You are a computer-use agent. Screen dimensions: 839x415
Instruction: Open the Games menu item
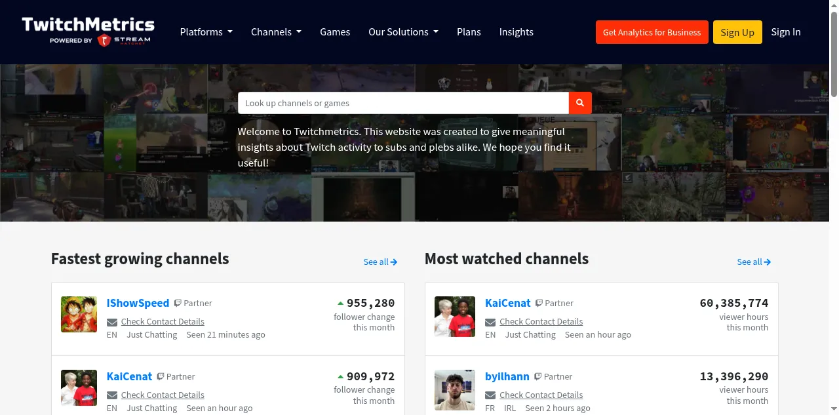(335, 31)
